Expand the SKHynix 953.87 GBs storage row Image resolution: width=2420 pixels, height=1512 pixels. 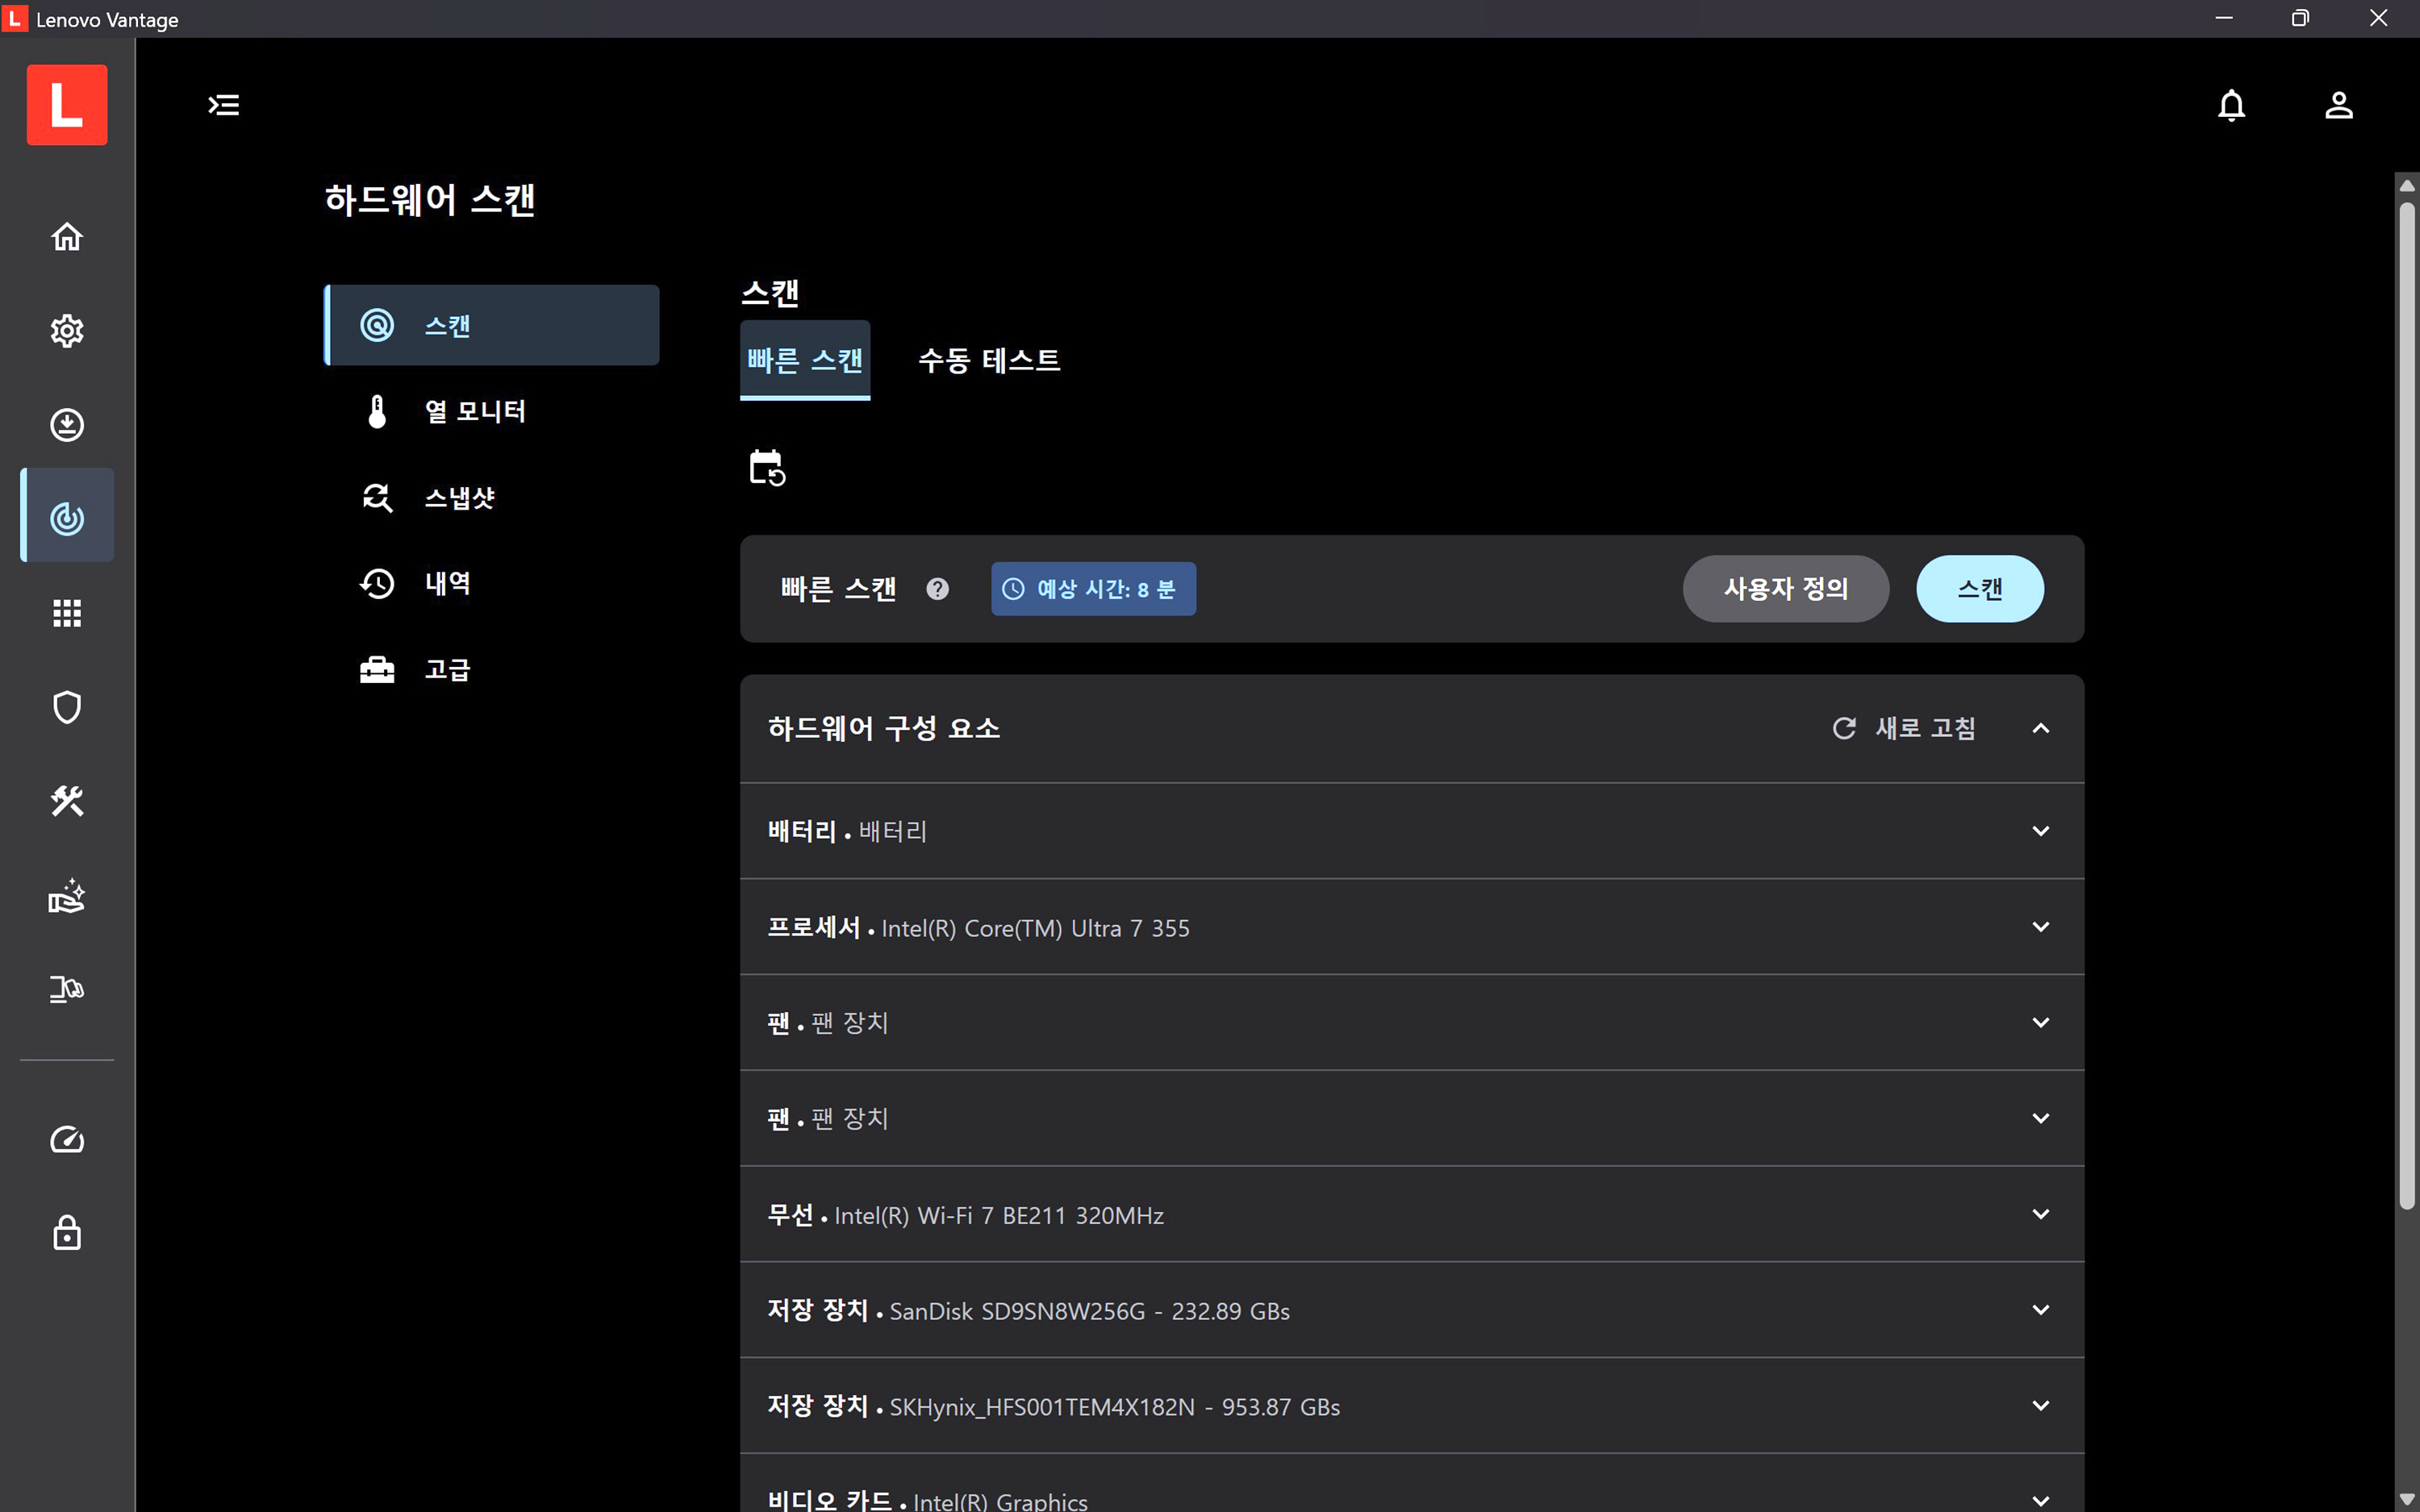1412,1406
